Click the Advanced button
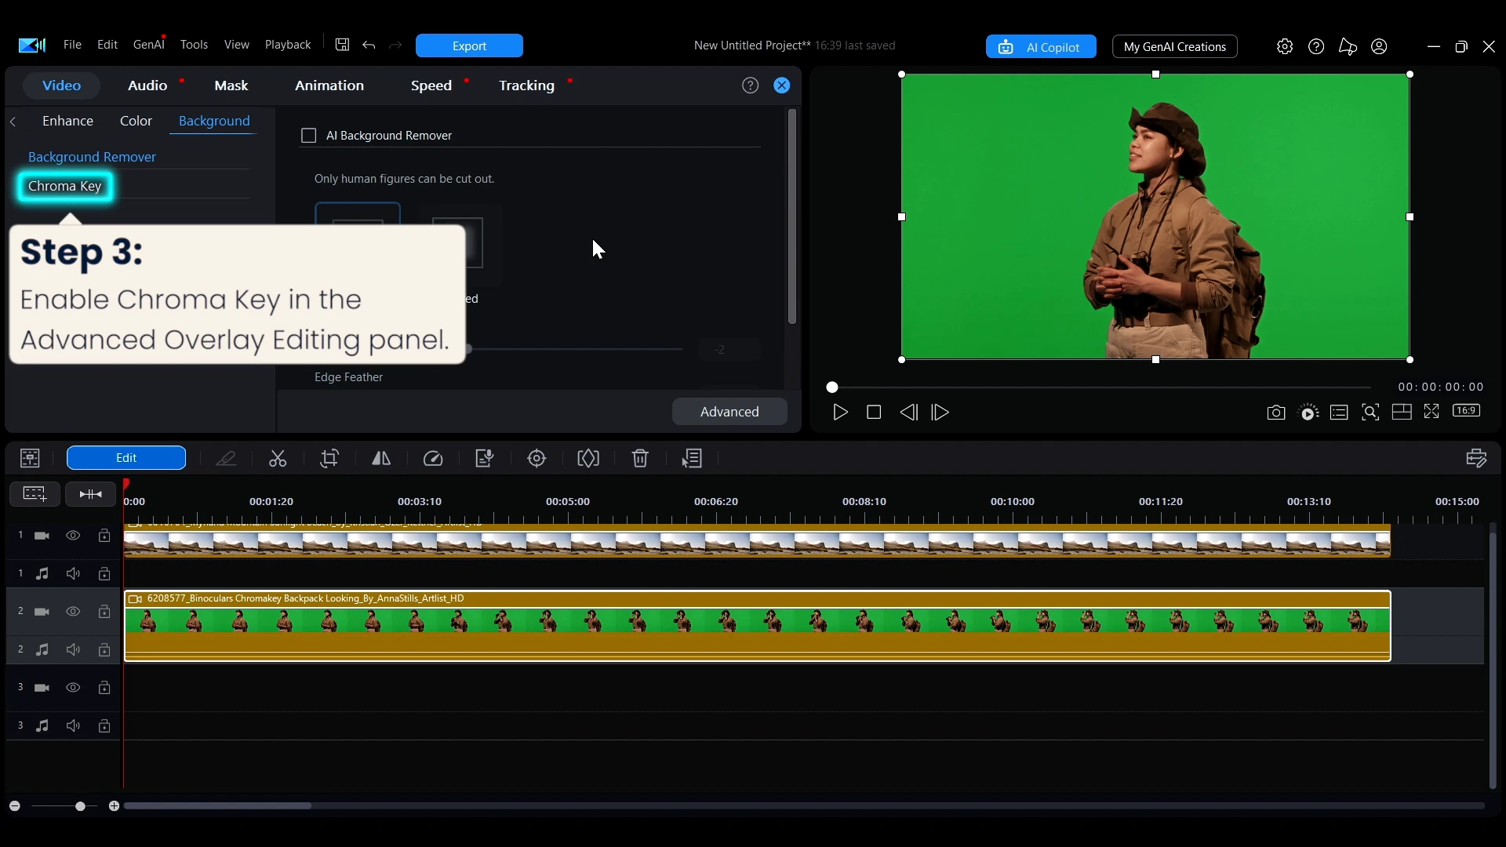Screen dimensions: 1506x847 click(x=729, y=412)
